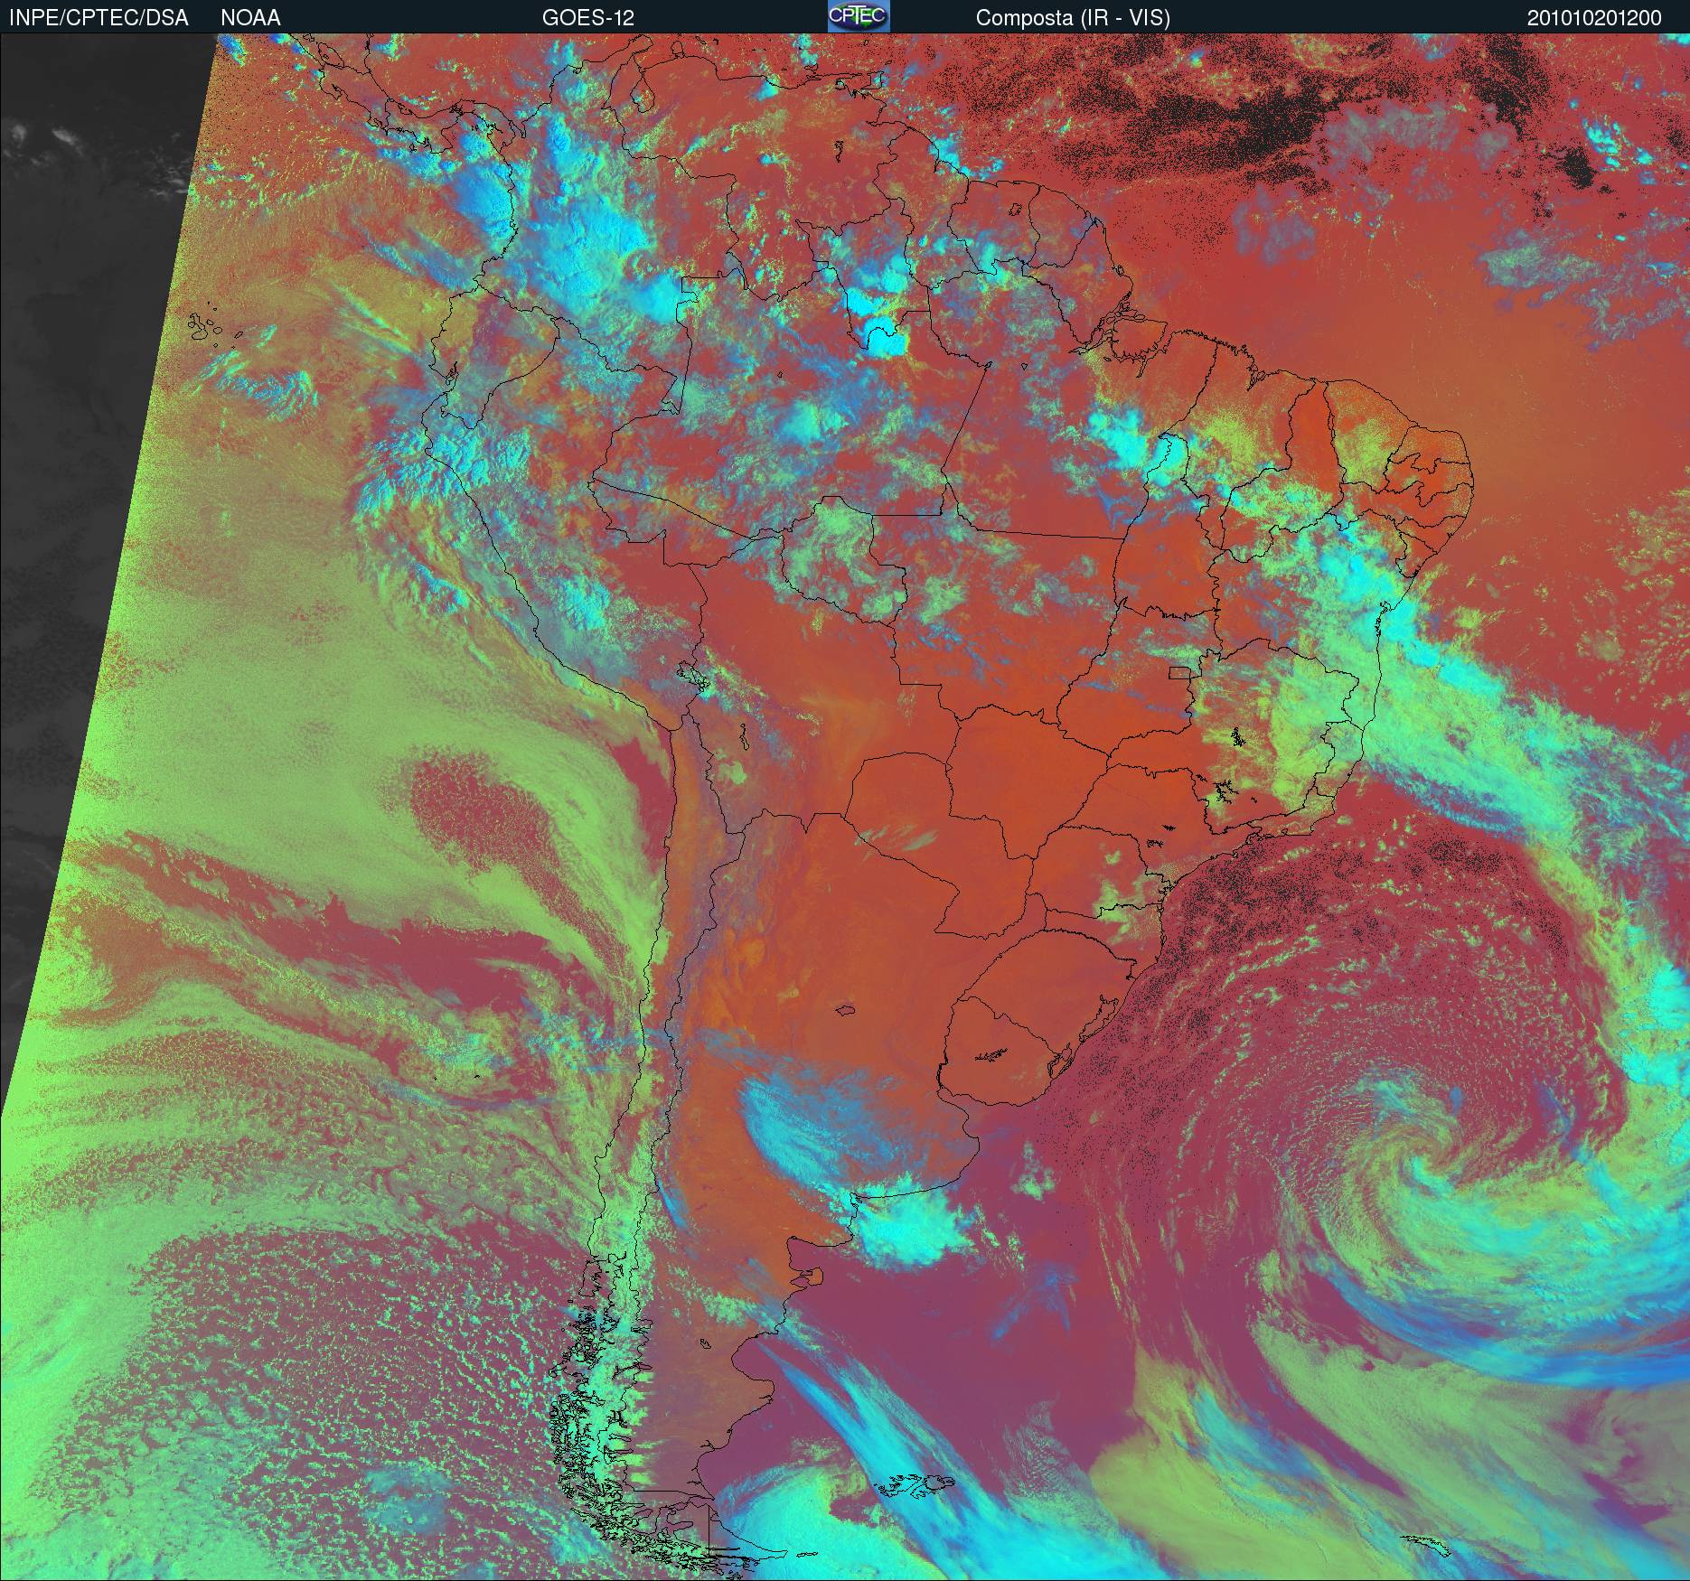
Task: Click the 201010201200 timestamp
Action: [1594, 18]
